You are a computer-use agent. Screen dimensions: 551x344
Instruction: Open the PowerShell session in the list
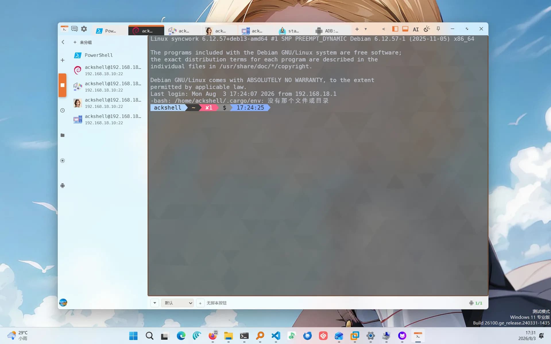click(x=108, y=55)
